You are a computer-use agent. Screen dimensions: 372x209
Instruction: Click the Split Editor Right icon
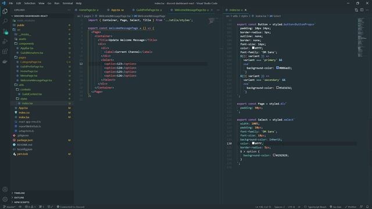click(362, 10)
